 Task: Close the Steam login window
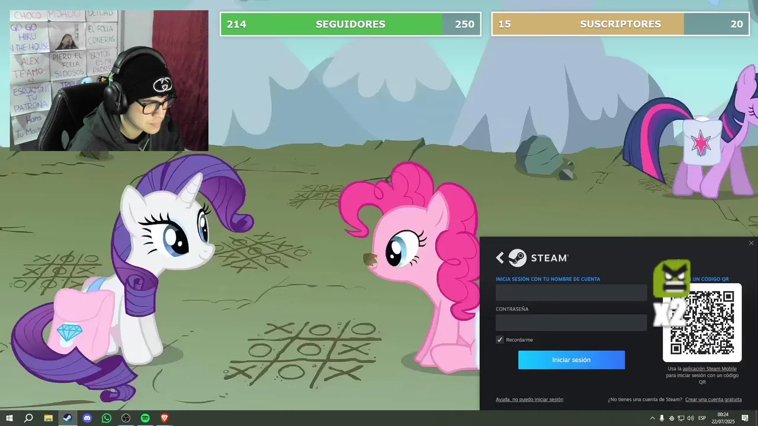pos(751,243)
